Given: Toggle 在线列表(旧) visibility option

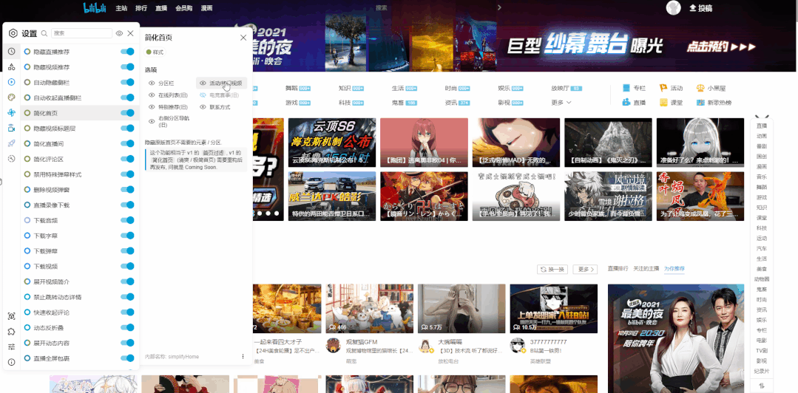Looking at the screenshot, I should [167, 95].
